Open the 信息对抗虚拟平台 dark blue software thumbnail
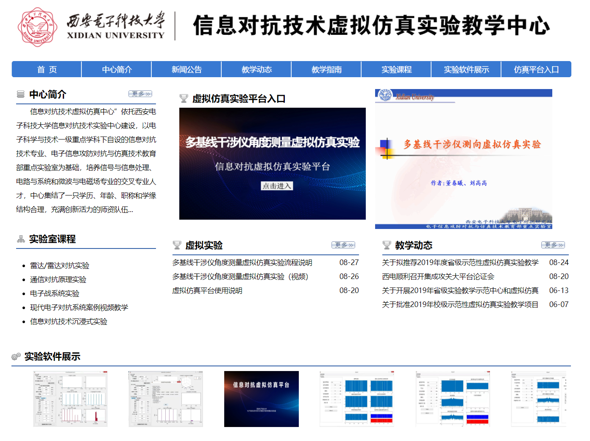Image resolution: width=590 pixels, height=441 pixels. (x=261, y=399)
